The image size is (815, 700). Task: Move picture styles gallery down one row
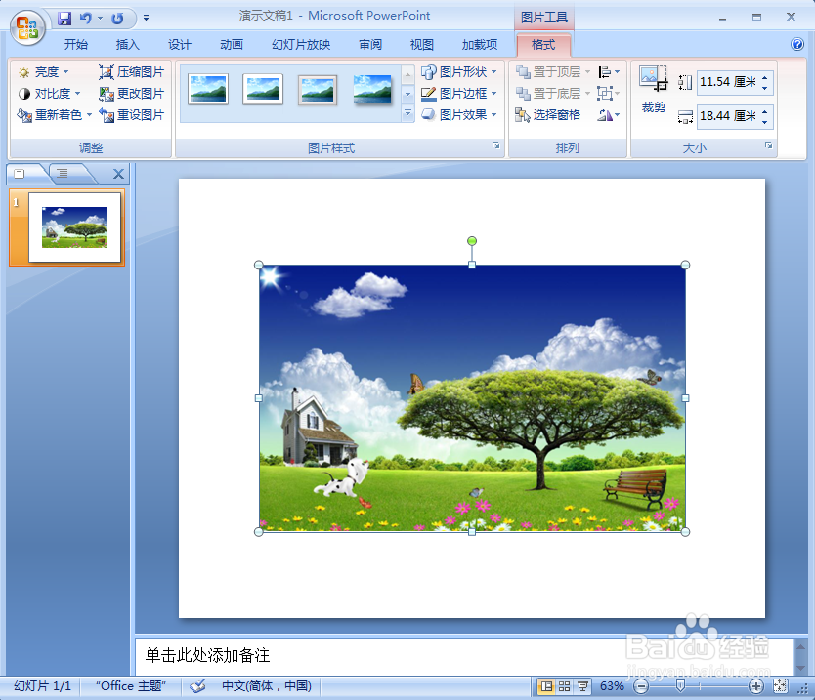coord(408,94)
